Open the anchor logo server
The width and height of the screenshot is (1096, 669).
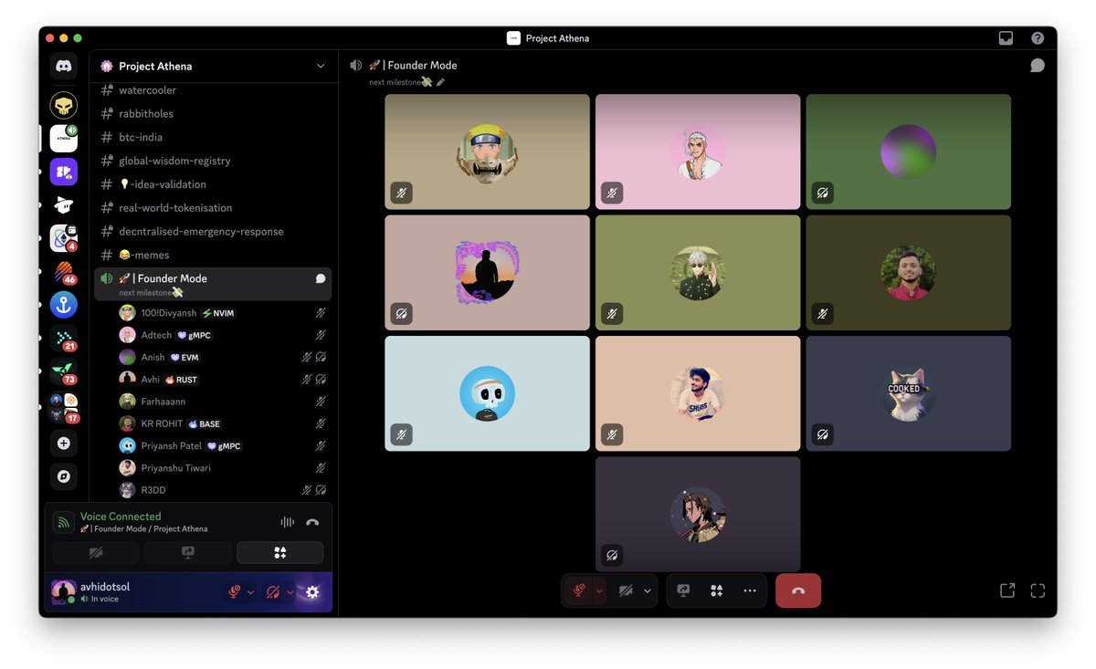(64, 306)
